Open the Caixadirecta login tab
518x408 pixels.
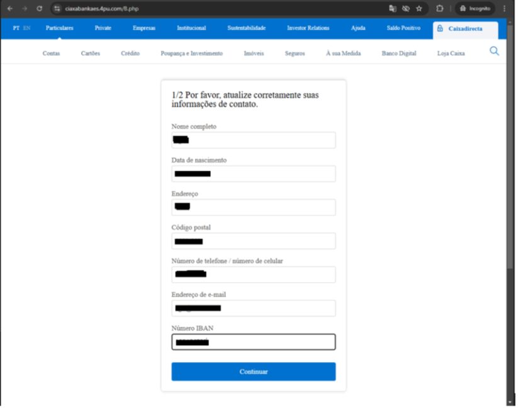pos(465,29)
